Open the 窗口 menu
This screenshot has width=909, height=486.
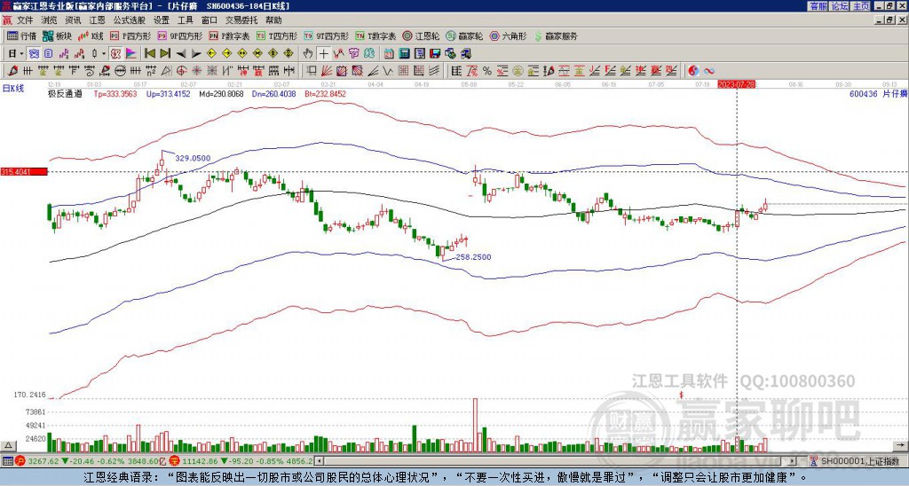[x=209, y=20]
